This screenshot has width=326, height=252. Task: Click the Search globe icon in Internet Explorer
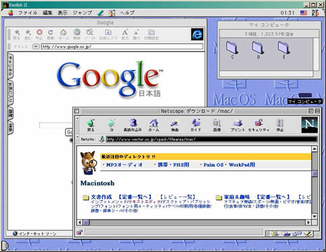coord(77,32)
